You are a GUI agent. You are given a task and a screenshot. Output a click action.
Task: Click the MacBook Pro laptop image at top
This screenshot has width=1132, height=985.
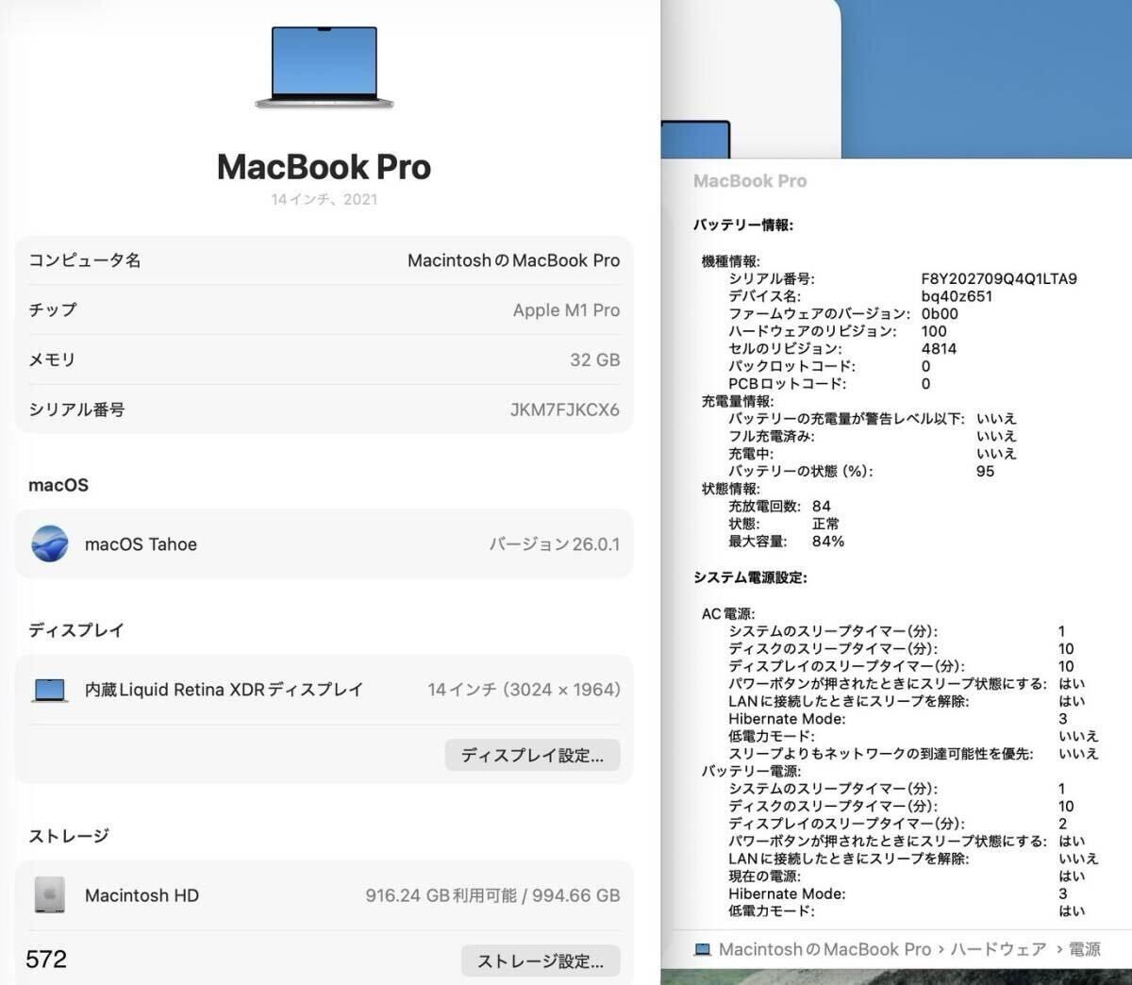pos(325,66)
